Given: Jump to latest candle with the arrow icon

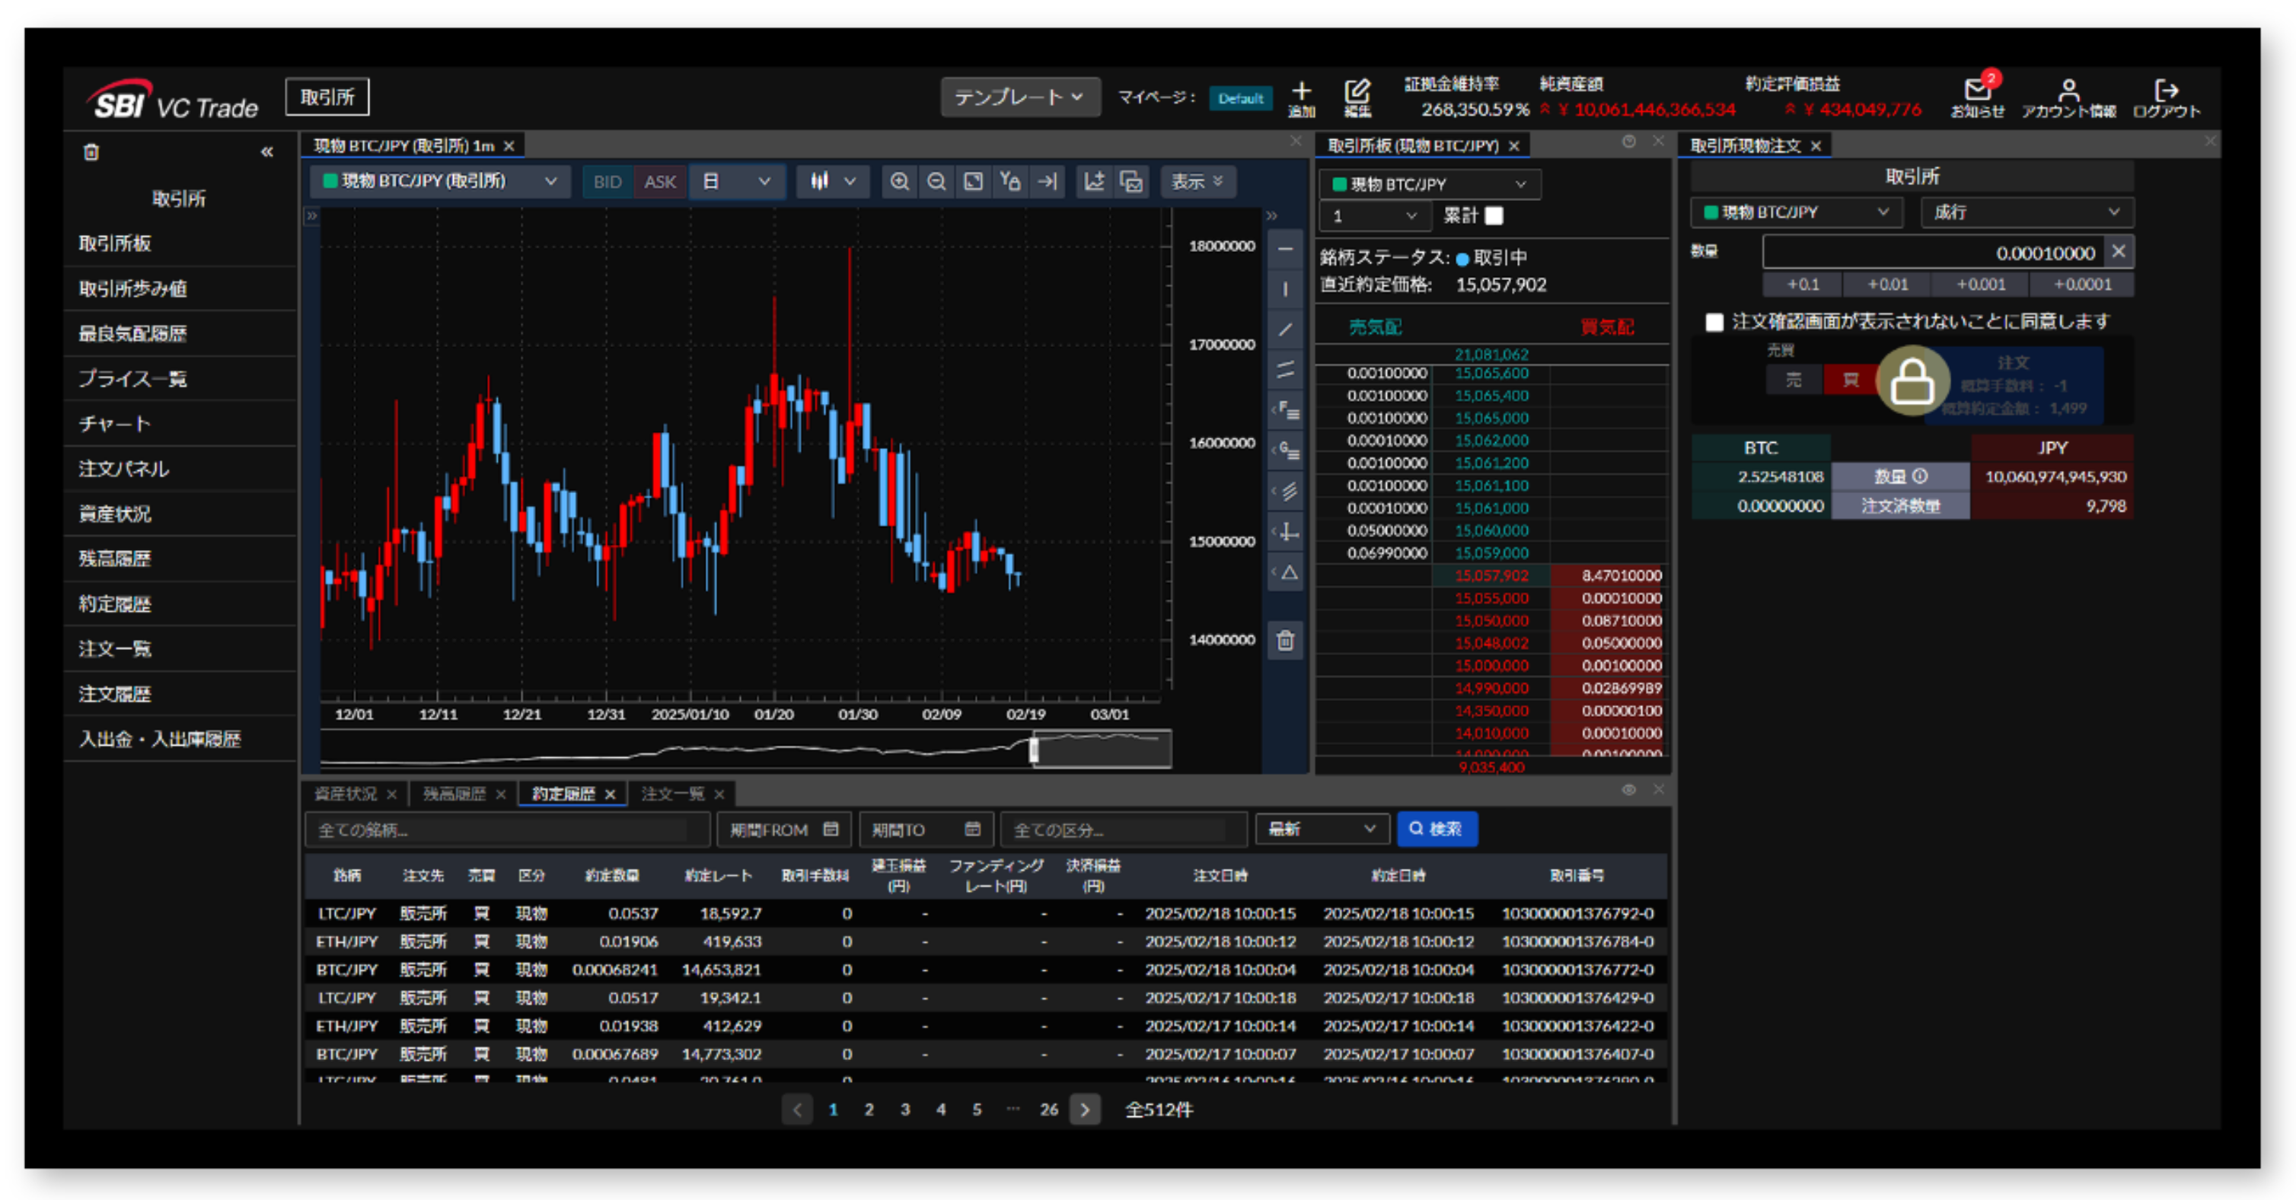Looking at the screenshot, I should (x=1048, y=182).
